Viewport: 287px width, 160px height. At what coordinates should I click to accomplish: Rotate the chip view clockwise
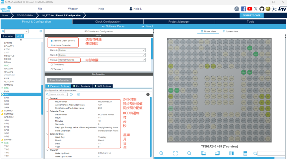[203, 153]
